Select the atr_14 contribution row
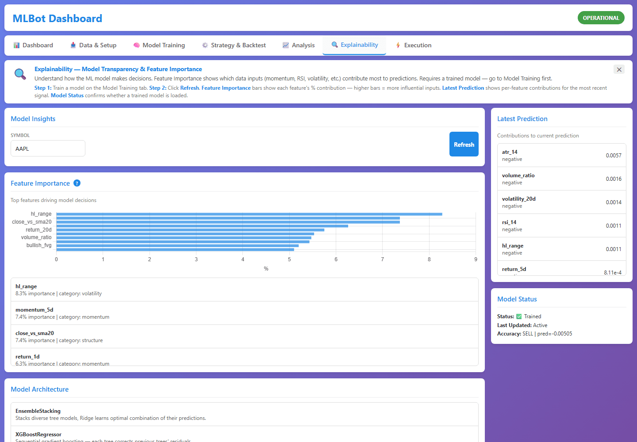Image resolution: width=637 pixels, height=442 pixels. pos(562,155)
